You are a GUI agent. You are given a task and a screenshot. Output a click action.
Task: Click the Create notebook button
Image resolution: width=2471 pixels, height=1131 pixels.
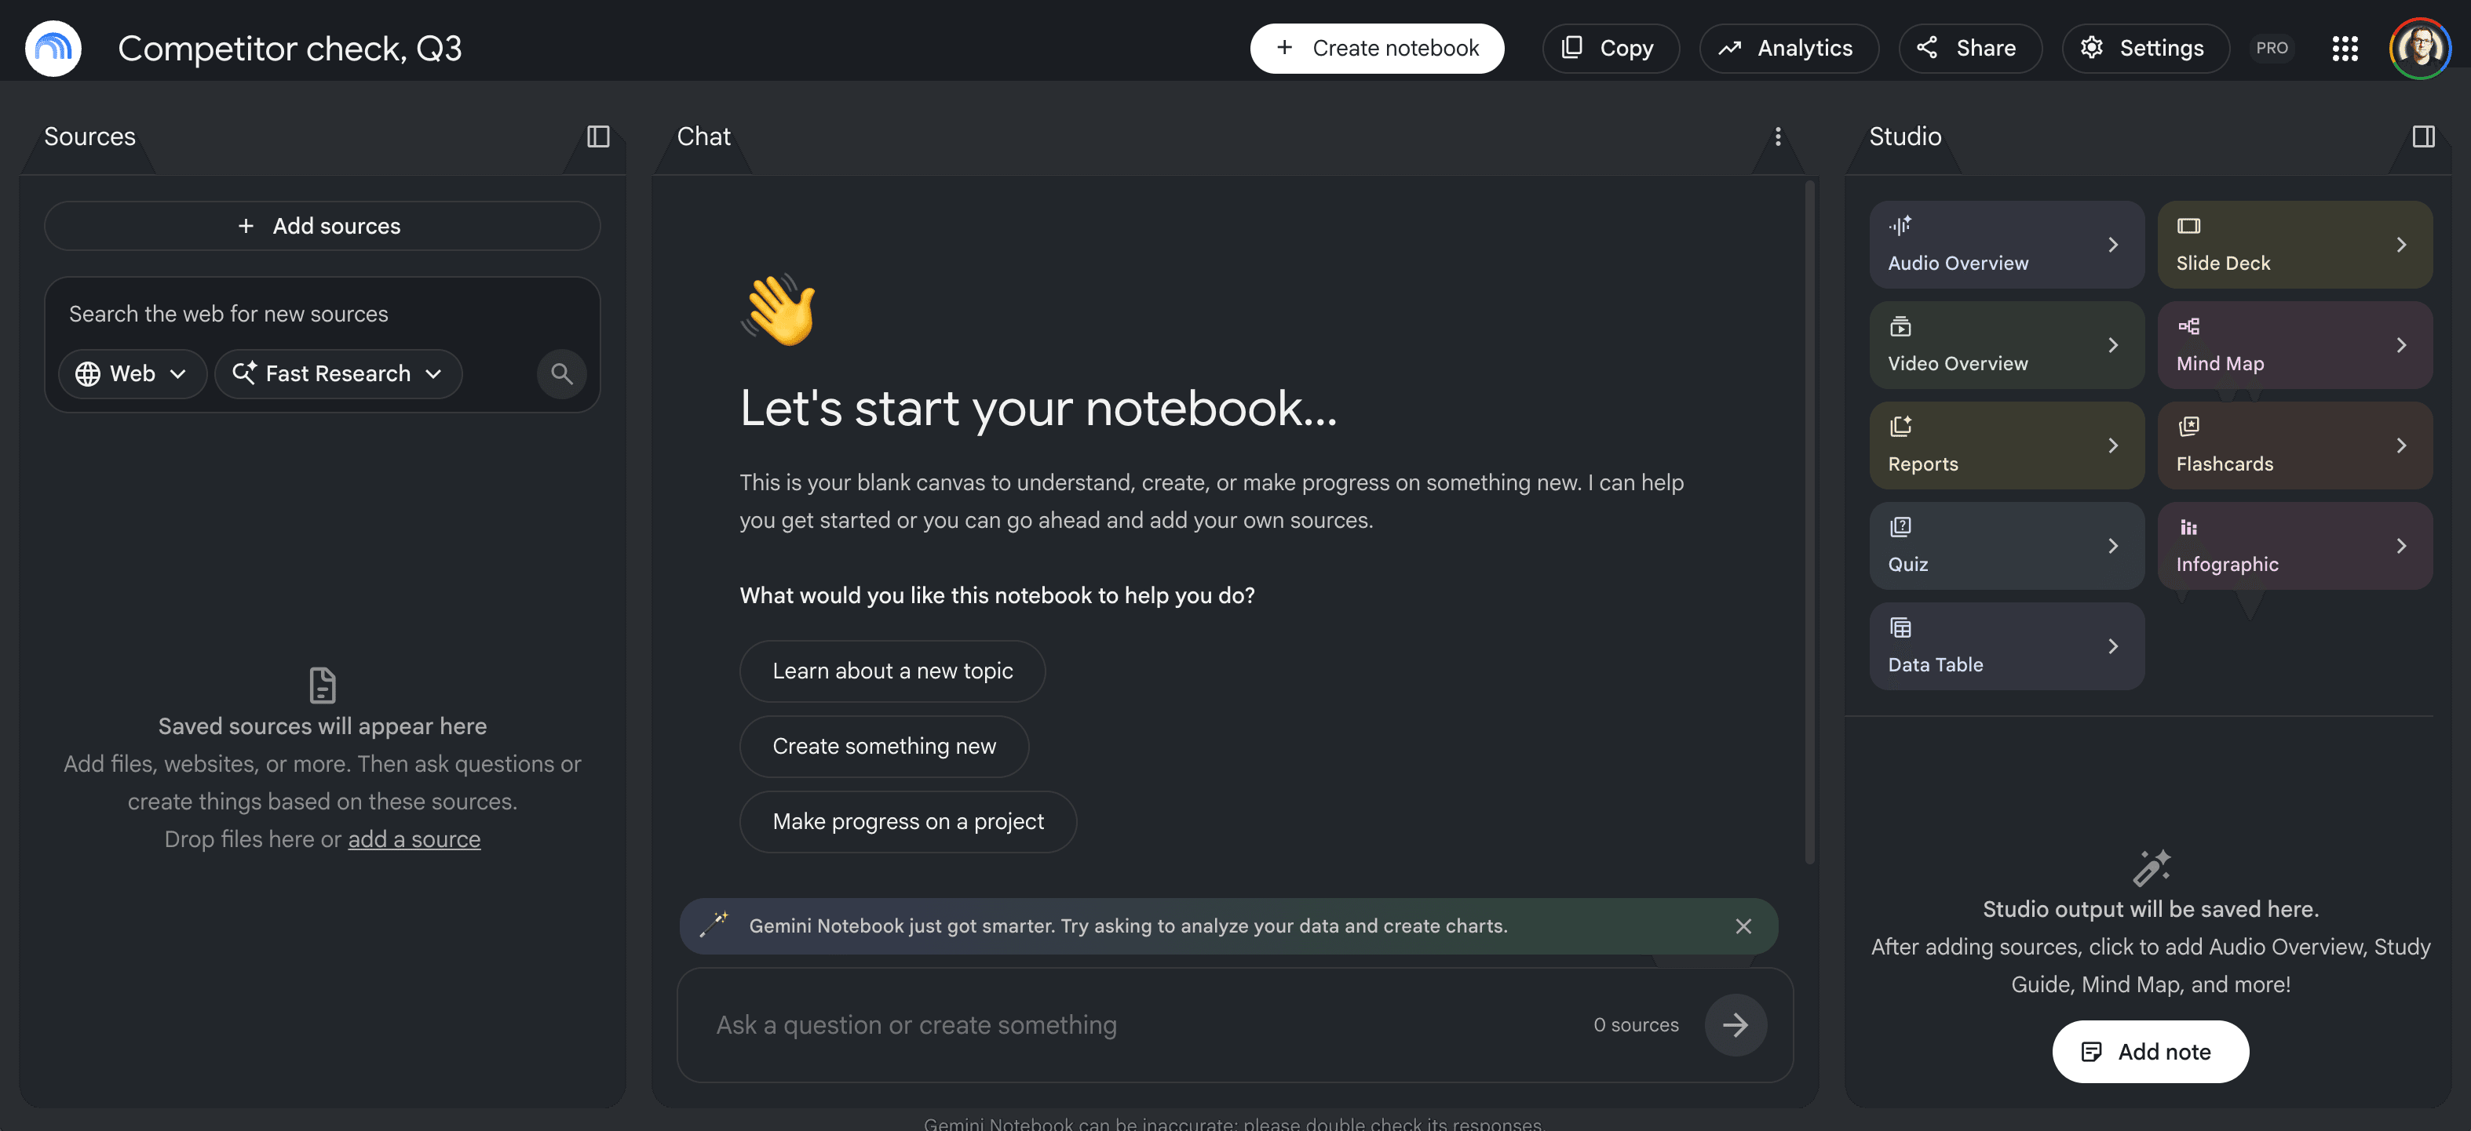(x=1377, y=48)
